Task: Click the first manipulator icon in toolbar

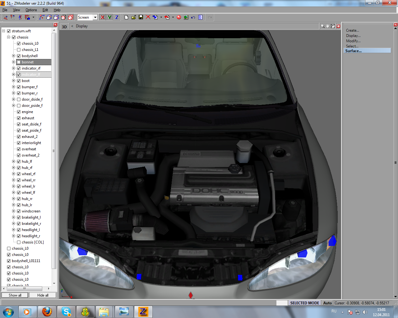Action: point(6,17)
